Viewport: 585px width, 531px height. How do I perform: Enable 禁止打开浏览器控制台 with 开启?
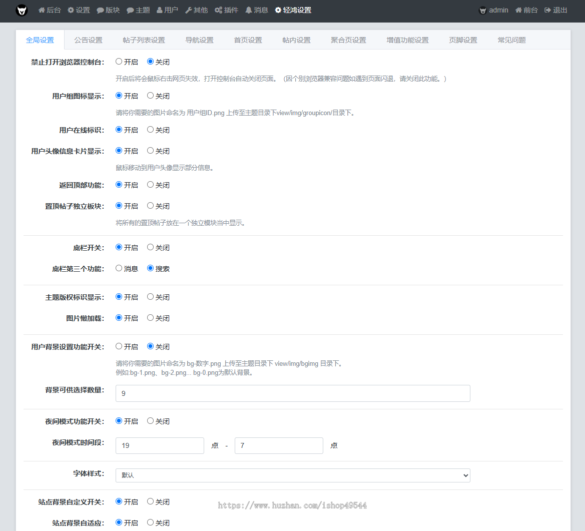point(119,61)
